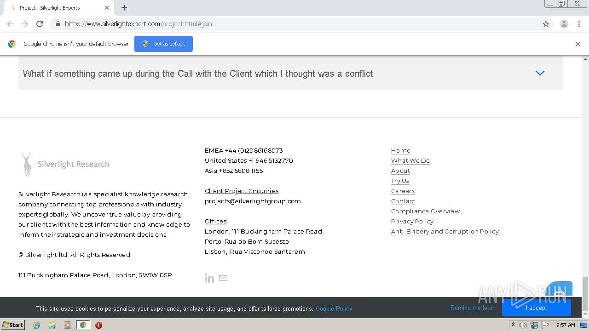Select Porto, Rua do Bom Sucesso text
This screenshot has height=331, width=589.
tap(247, 241)
